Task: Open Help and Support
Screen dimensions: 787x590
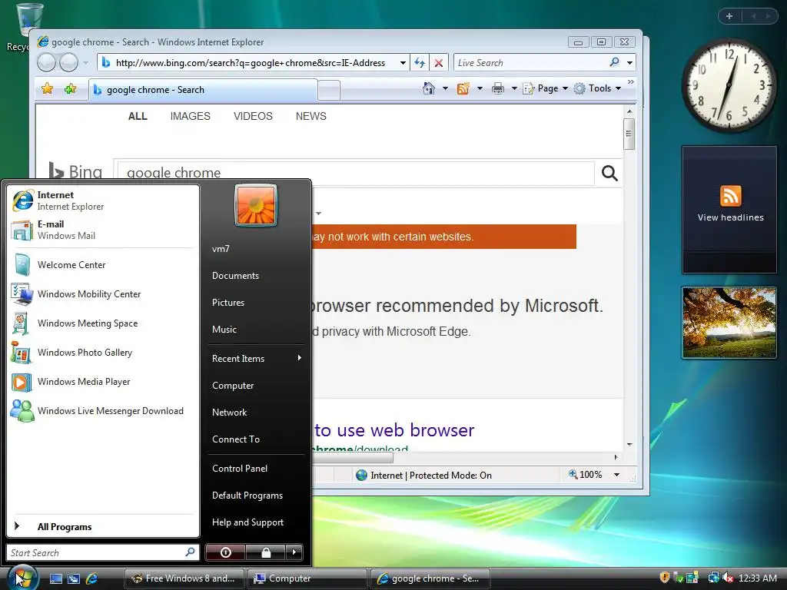Action: tap(256, 522)
